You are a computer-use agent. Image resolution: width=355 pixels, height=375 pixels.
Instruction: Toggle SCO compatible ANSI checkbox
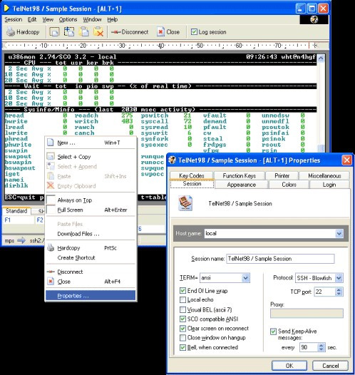pos(182,319)
